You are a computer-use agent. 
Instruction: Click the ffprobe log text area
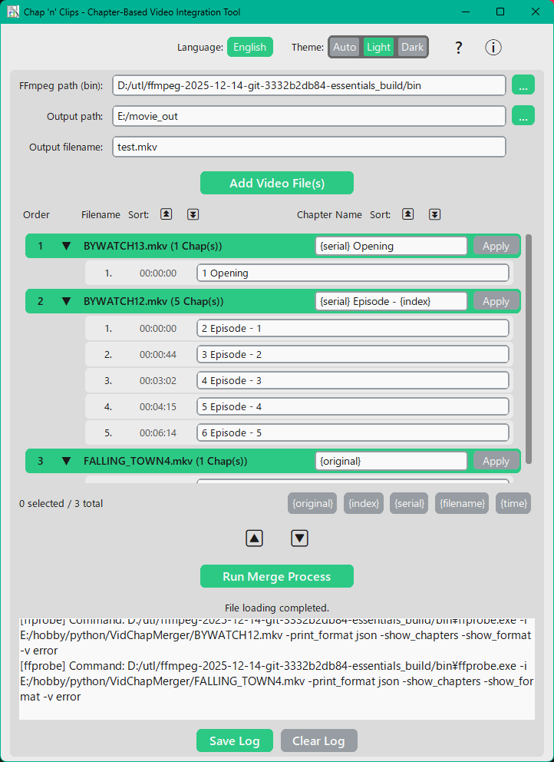coord(277,669)
